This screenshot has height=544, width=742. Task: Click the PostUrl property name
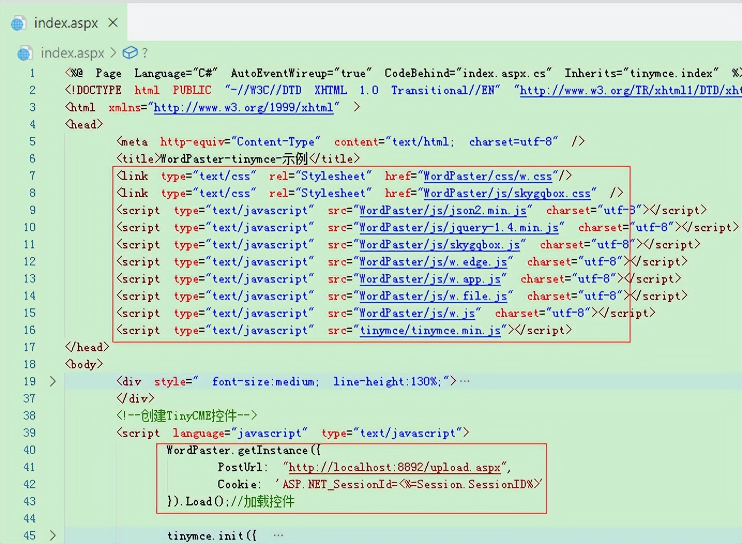click(242, 467)
